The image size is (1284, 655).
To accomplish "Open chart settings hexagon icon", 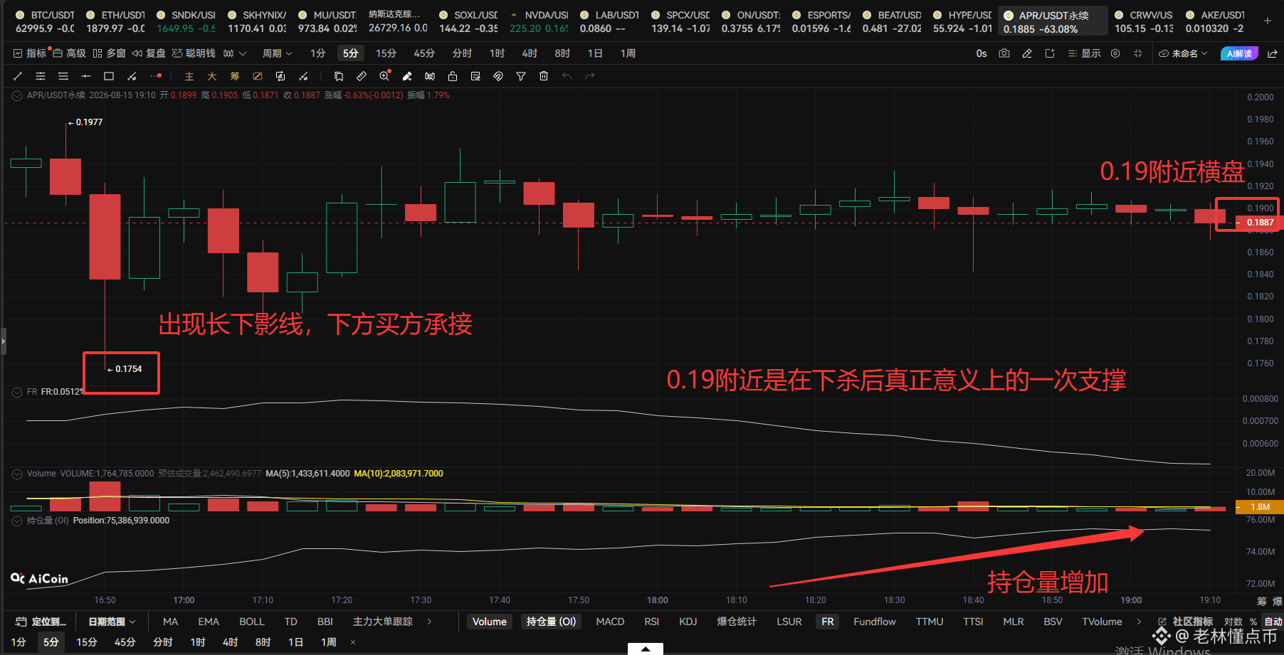I will tap(1115, 53).
